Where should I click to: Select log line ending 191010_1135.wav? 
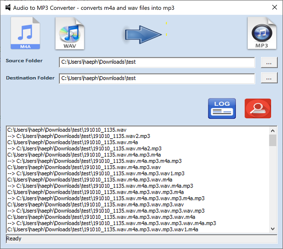pyautogui.click(x=67, y=130)
